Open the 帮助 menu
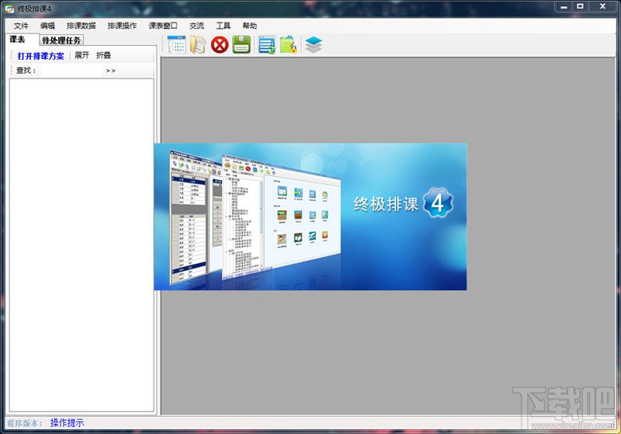This screenshot has width=621, height=434. click(x=249, y=26)
